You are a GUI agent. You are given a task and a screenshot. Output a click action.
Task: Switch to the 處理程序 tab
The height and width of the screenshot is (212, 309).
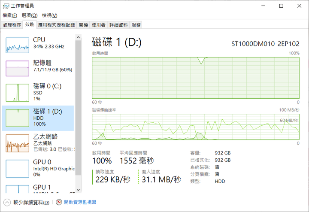[x=12, y=25]
